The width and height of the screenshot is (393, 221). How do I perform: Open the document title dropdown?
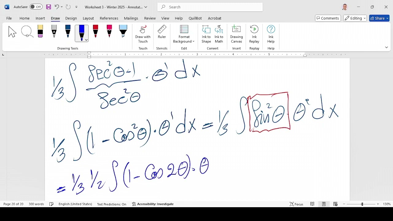pyautogui.click(x=146, y=7)
